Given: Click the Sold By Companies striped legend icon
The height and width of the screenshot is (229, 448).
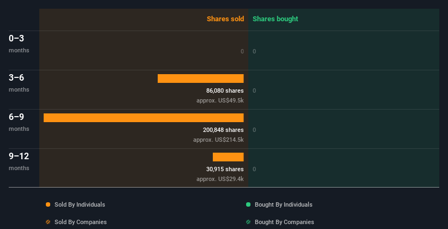Looking at the screenshot, I should (48, 222).
